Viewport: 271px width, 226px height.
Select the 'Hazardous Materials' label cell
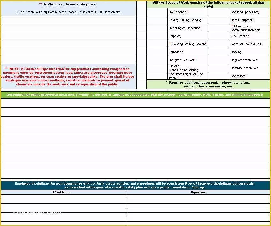click(250, 68)
